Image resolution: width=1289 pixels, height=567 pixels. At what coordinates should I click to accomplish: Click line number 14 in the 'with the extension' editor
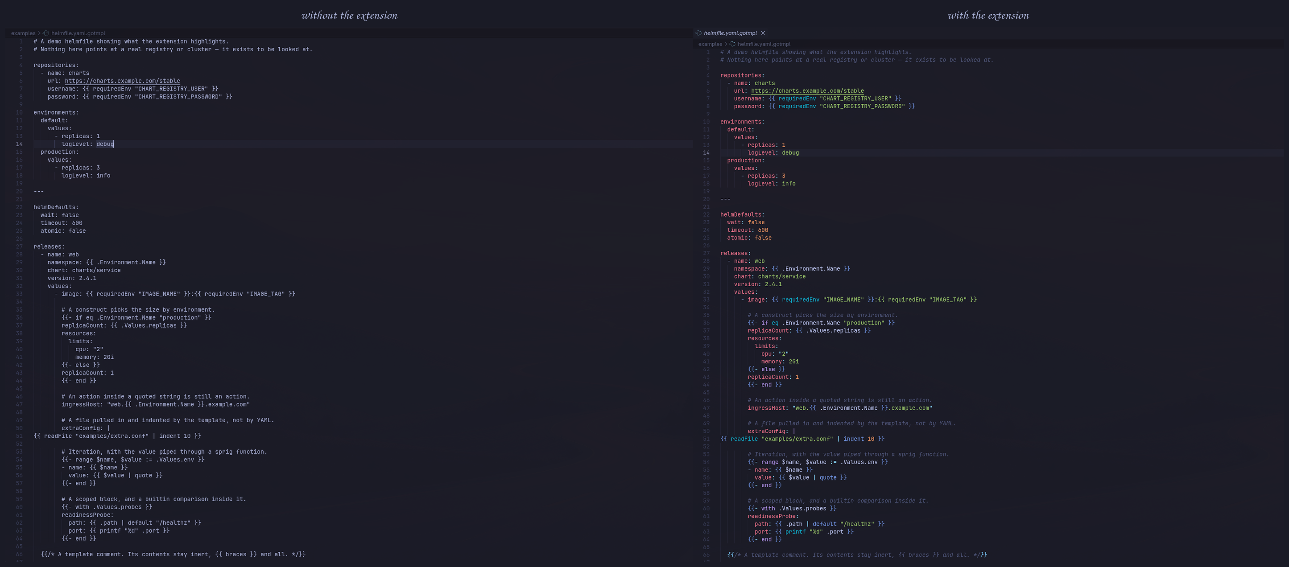pos(706,153)
